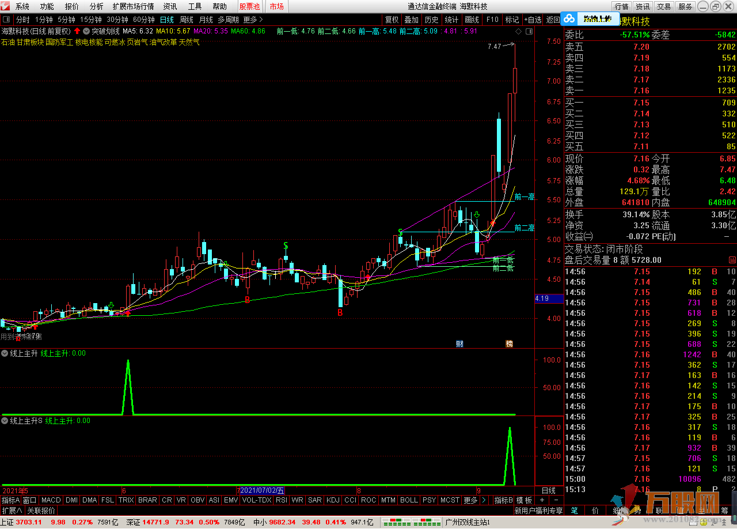
Task: Select the MACD indicator tab
Action: coord(51,500)
